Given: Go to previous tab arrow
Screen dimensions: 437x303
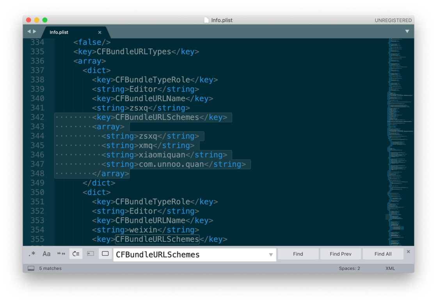Looking at the screenshot, I should (x=29, y=32).
